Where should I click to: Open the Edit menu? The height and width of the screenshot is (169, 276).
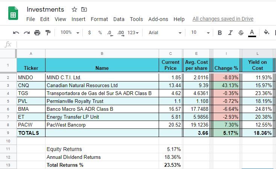pyautogui.click(x=45, y=19)
